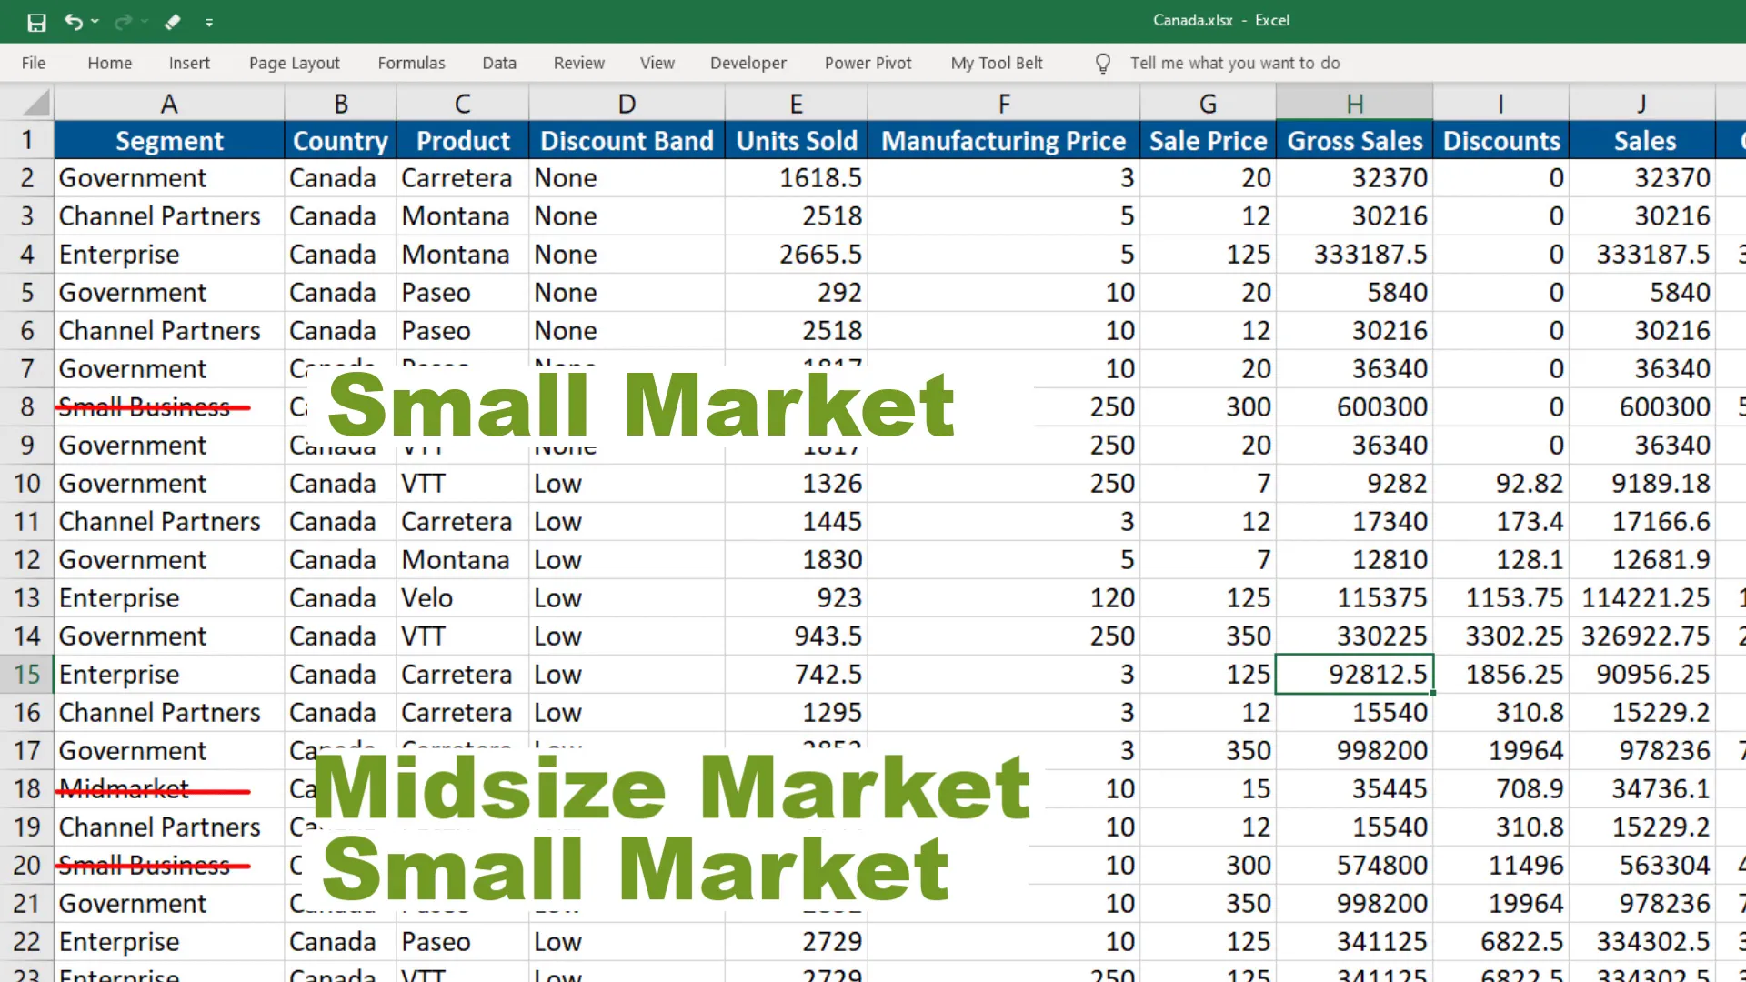Open the Undo history dropdown arrow

click(x=95, y=22)
